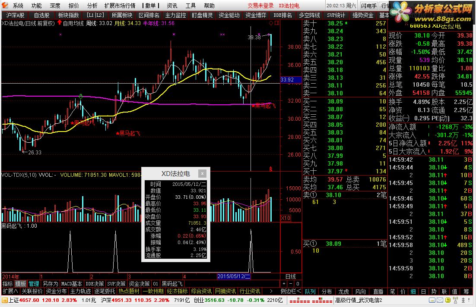476x307 pixels.
Task: Select the 细 detail tab
Action: 413,291
